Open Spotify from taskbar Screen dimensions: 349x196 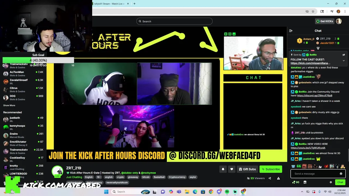227,192
